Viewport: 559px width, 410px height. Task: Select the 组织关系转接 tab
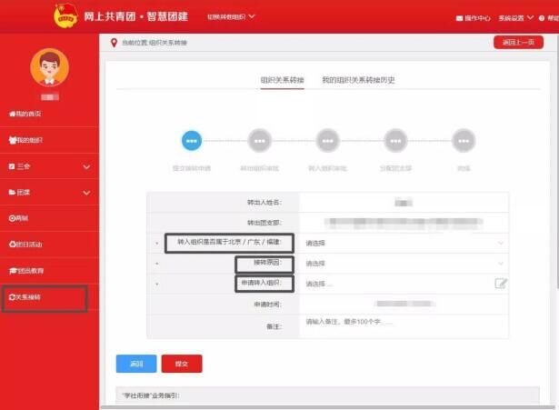click(282, 80)
